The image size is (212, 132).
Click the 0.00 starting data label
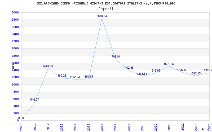pyautogui.click(x=21, y=118)
